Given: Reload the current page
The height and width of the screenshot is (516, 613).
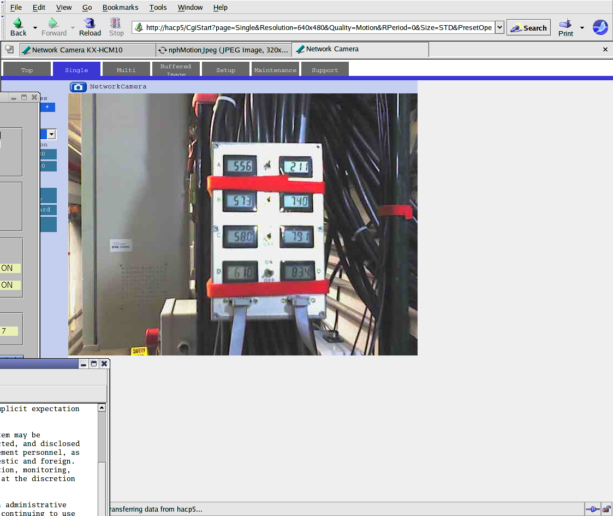Looking at the screenshot, I should 90,27.
